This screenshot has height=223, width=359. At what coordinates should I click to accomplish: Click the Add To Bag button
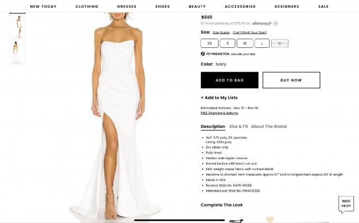click(230, 80)
